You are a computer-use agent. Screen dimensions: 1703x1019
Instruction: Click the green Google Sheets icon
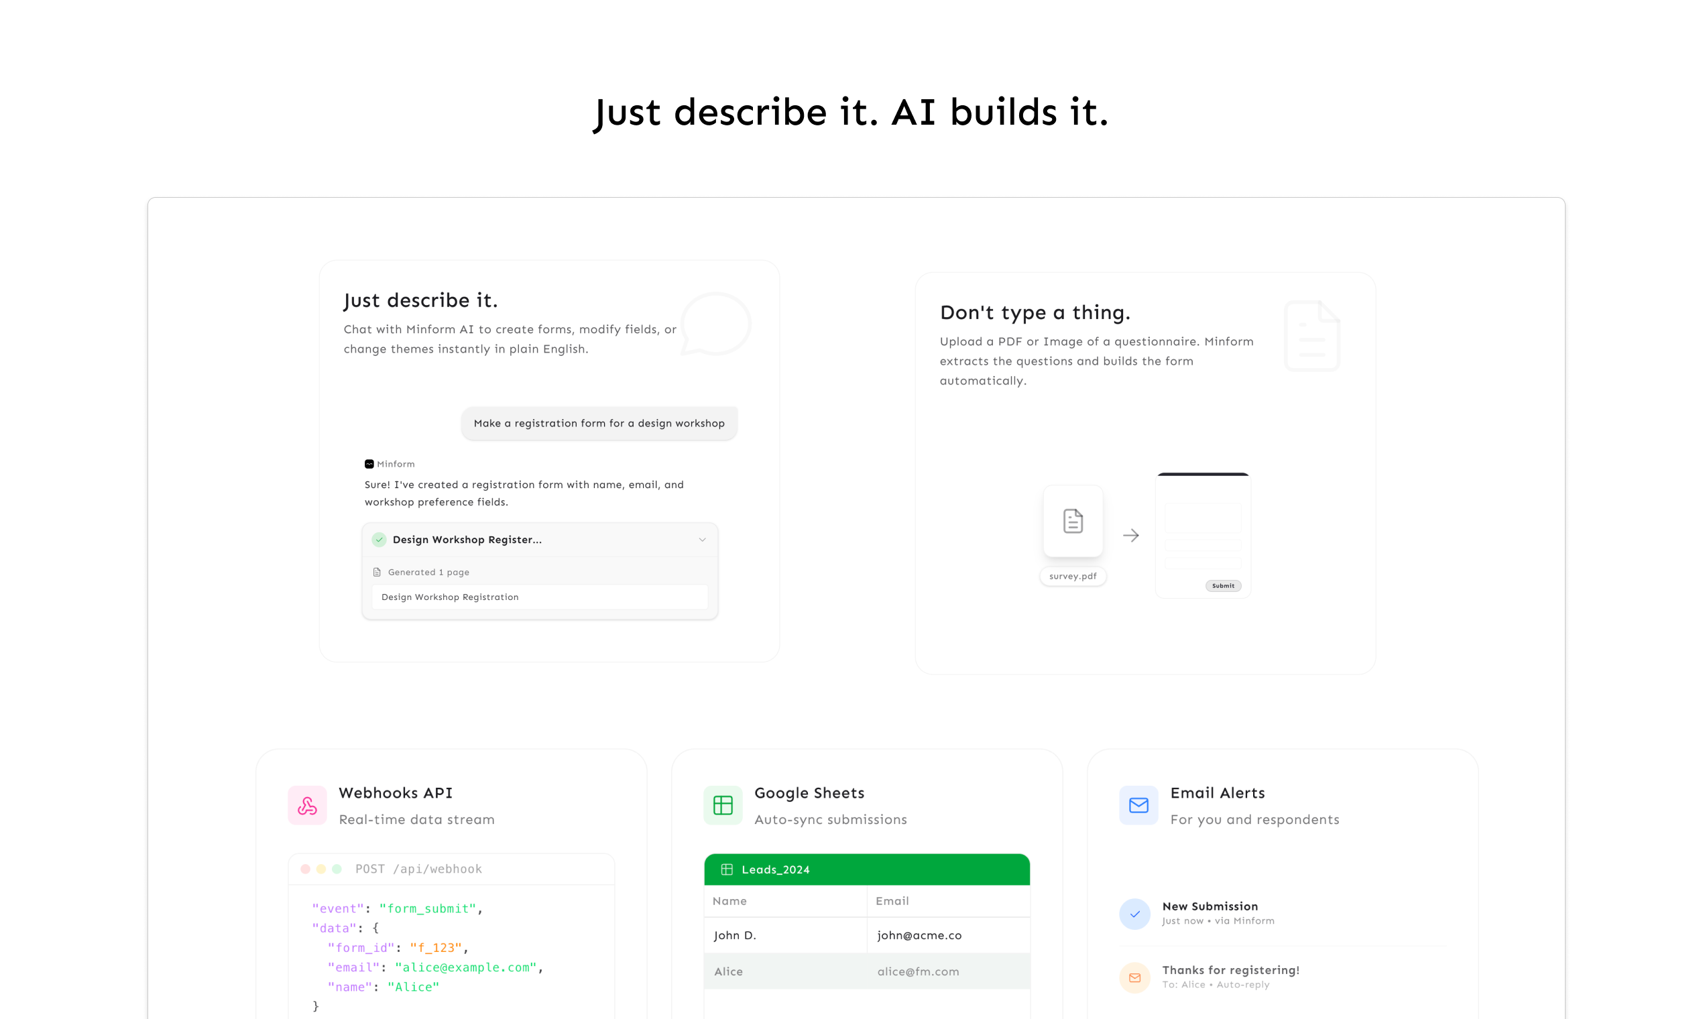click(722, 804)
